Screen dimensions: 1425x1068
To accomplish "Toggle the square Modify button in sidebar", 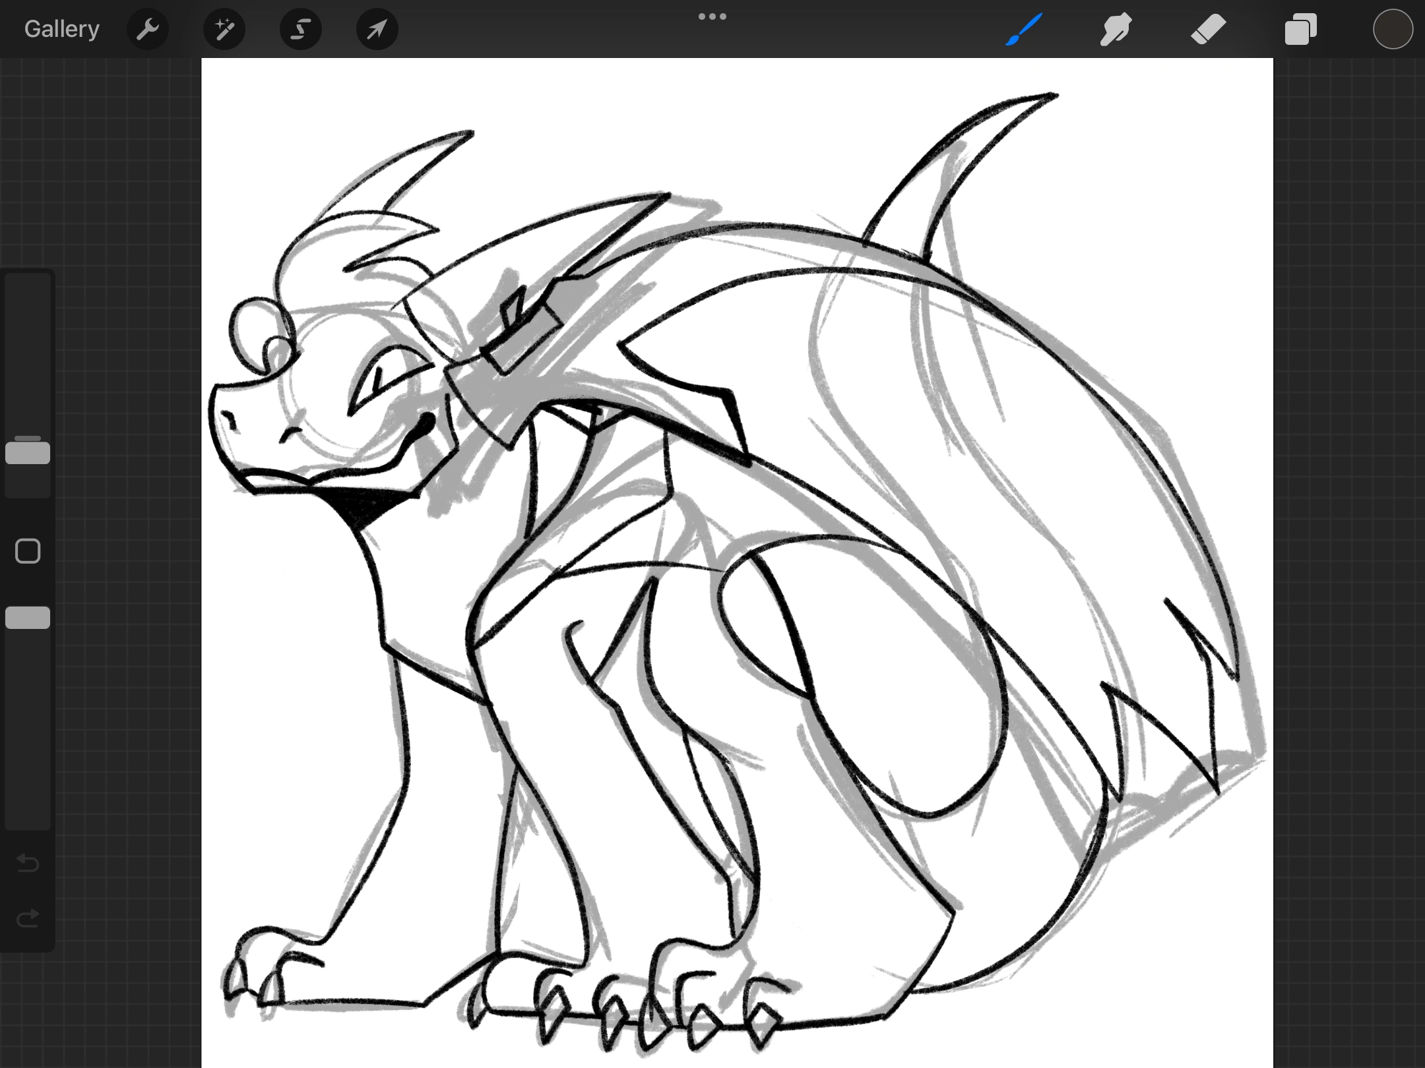I will pos(28,551).
